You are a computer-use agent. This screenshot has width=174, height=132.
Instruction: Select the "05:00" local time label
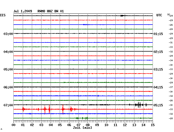[x=8, y=69]
